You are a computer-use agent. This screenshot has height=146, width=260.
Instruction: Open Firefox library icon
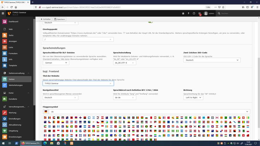coord(243,7)
